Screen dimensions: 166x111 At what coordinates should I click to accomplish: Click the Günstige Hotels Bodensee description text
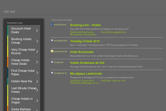(x=106, y=67)
